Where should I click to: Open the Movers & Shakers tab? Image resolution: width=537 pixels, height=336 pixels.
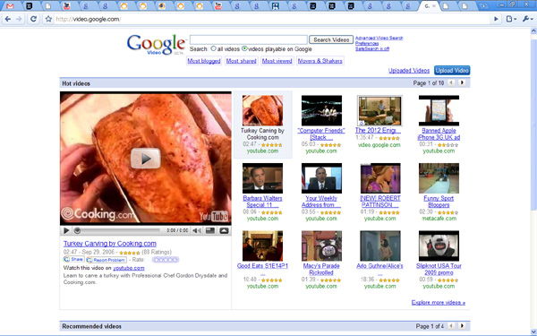320,61
